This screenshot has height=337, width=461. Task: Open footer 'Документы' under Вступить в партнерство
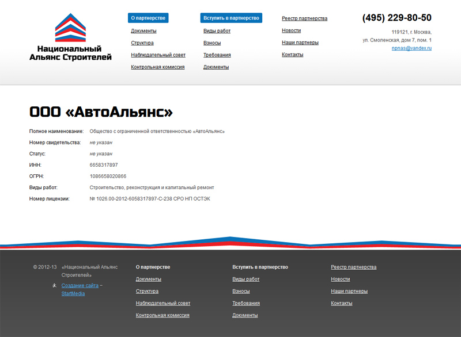pyautogui.click(x=245, y=315)
